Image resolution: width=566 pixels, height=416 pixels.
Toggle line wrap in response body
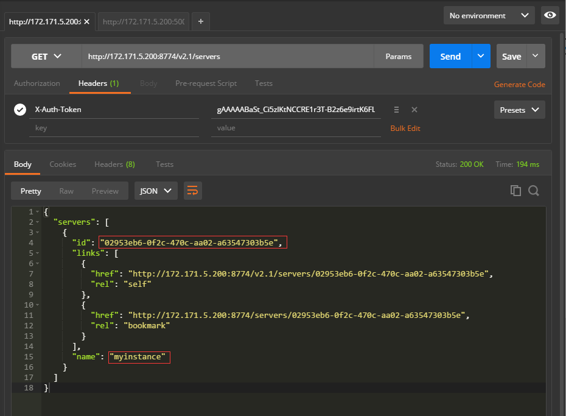(193, 191)
